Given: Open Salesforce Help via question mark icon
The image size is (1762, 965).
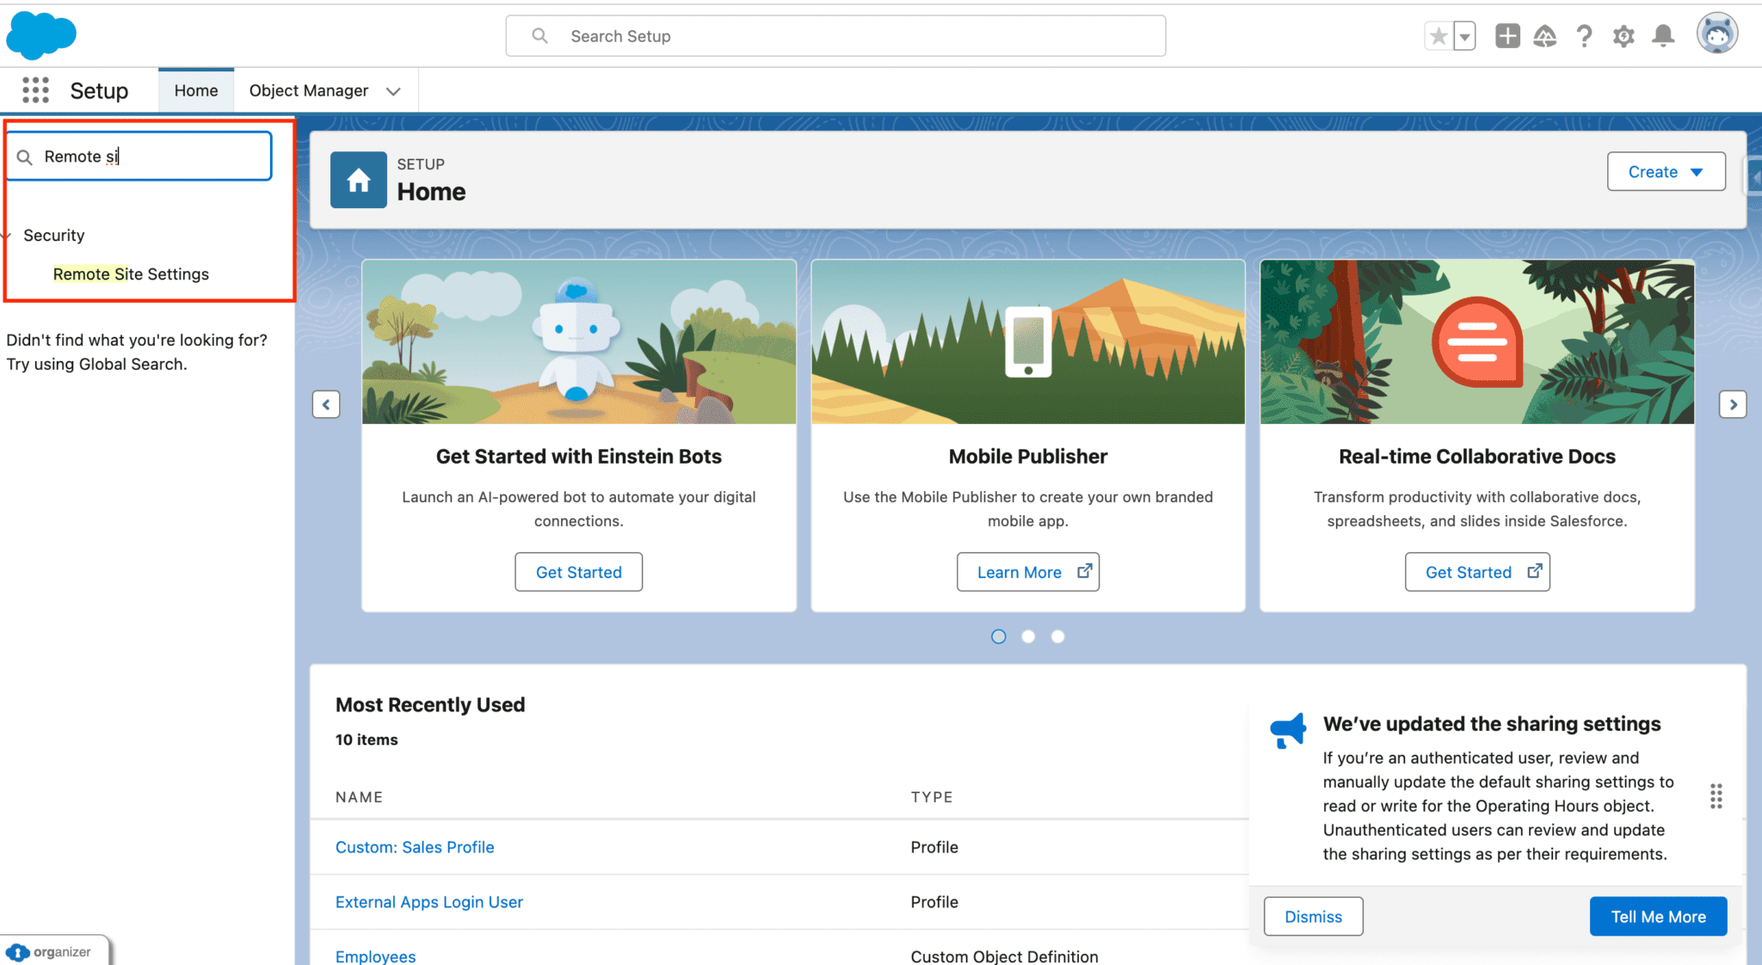Looking at the screenshot, I should [1584, 35].
